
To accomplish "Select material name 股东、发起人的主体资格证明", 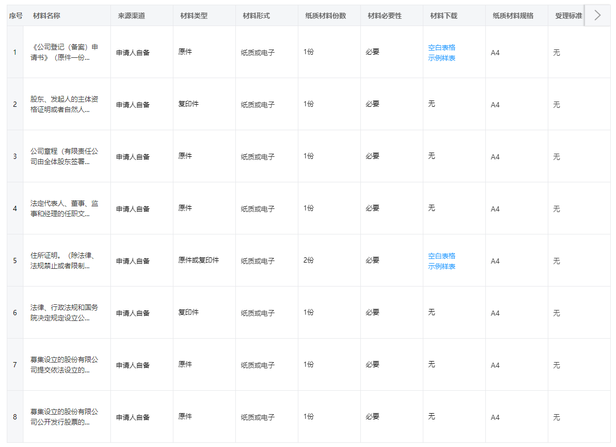I will click(x=65, y=104).
